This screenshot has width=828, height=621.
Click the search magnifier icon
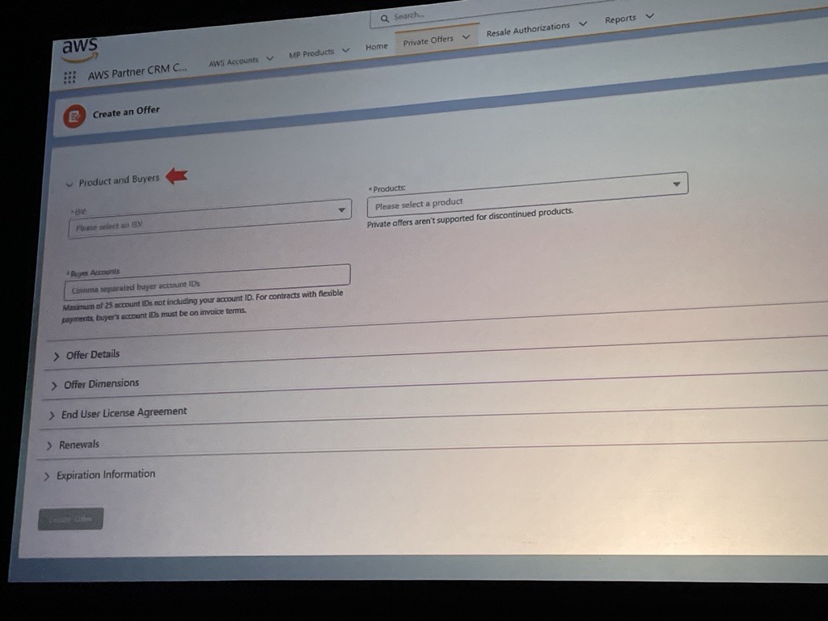[385, 18]
